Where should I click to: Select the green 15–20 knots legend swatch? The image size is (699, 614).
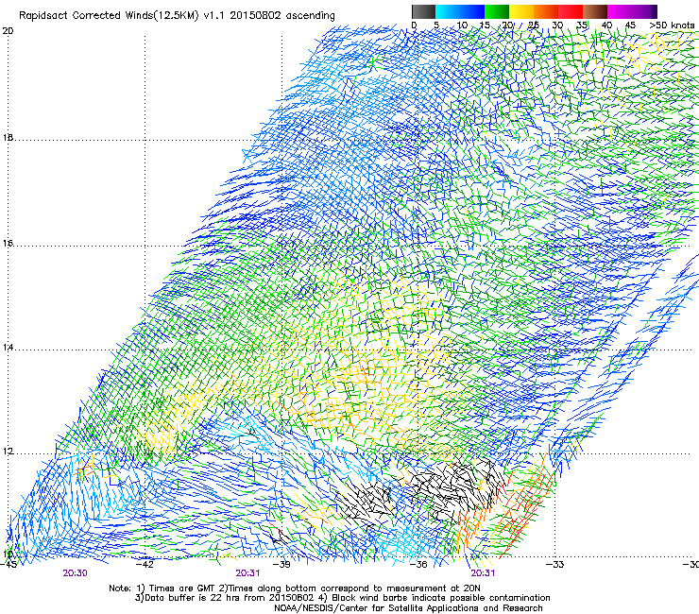(x=497, y=11)
